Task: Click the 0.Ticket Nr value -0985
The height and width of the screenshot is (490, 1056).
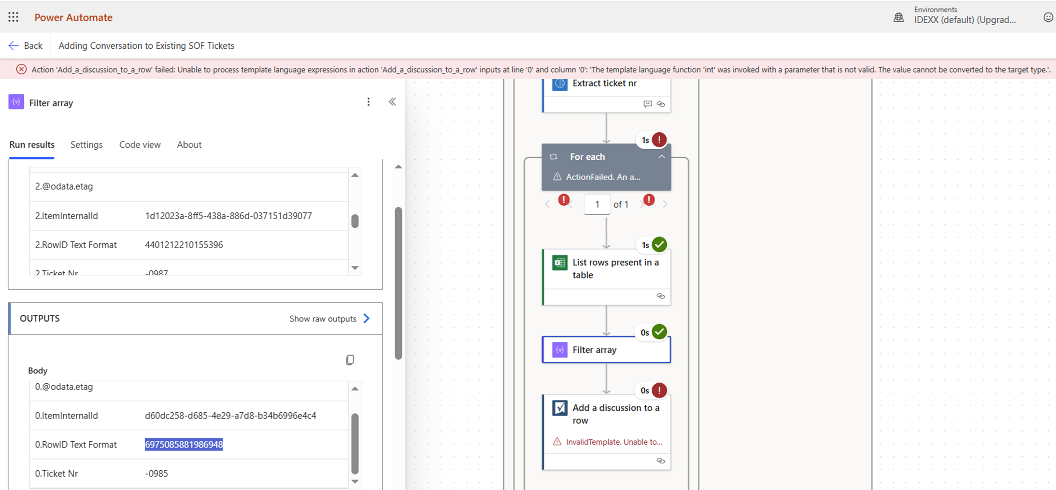Action: click(x=157, y=474)
